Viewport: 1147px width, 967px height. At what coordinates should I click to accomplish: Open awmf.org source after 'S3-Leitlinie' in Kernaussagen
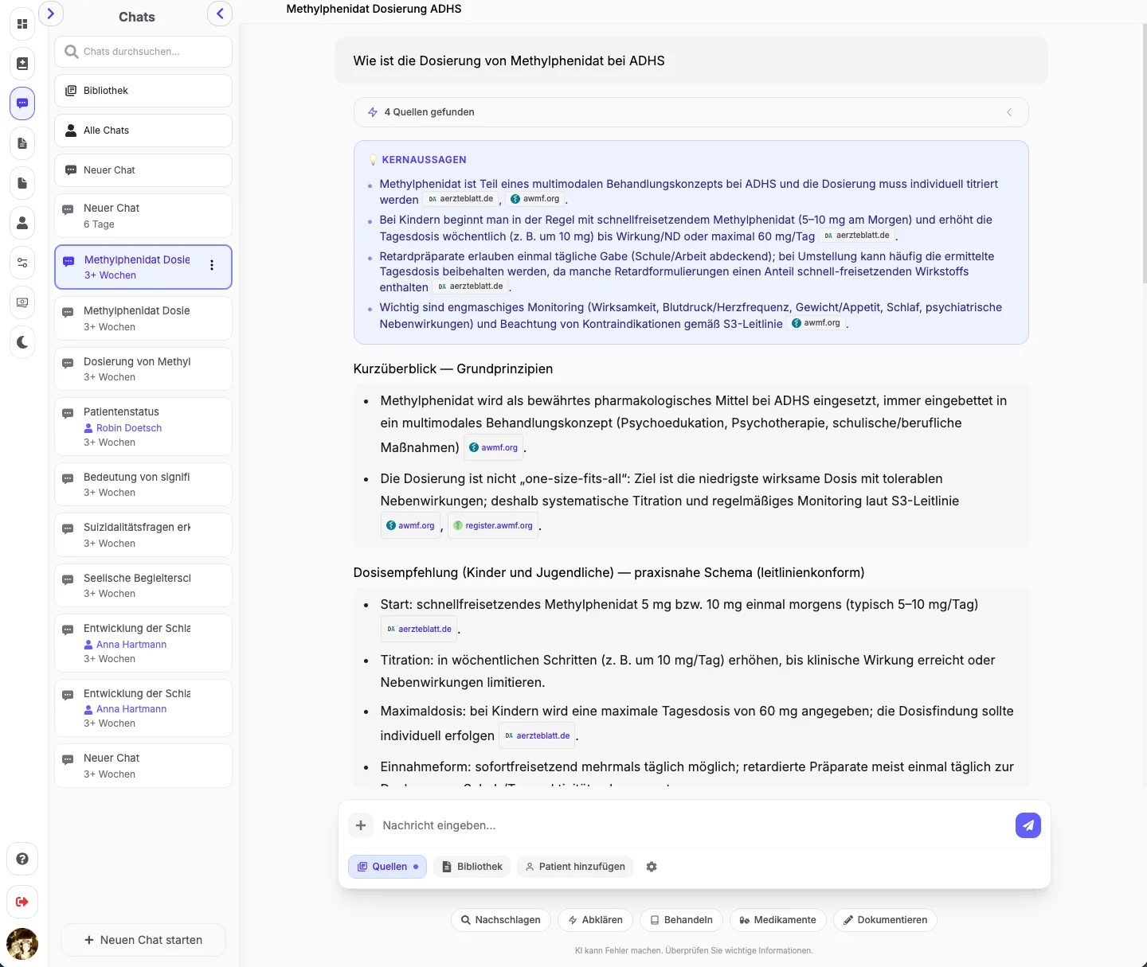pyautogui.click(x=816, y=323)
